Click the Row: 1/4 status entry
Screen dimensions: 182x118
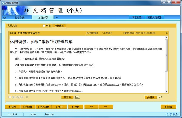pos(49,114)
